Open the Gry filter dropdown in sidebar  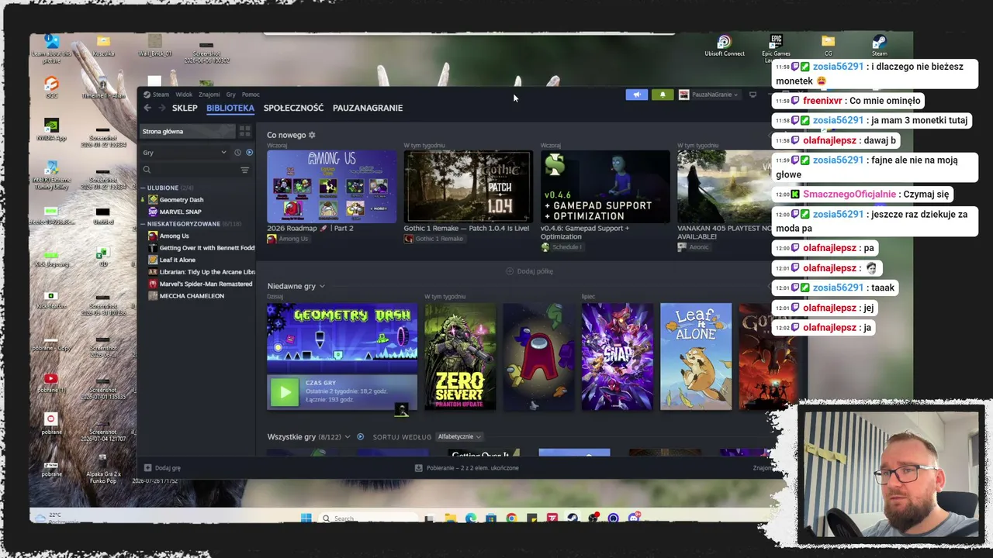tap(185, 153)
